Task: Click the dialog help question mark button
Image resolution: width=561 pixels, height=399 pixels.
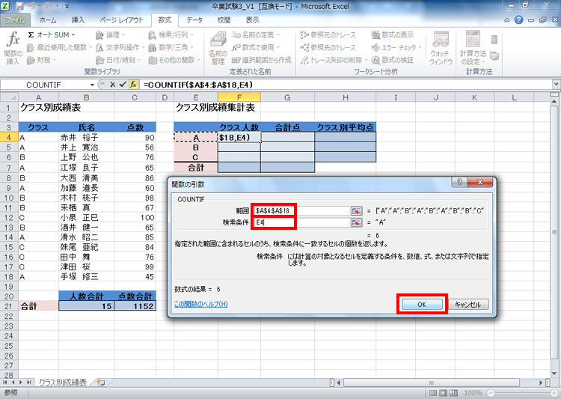Action: coord(459,182)
